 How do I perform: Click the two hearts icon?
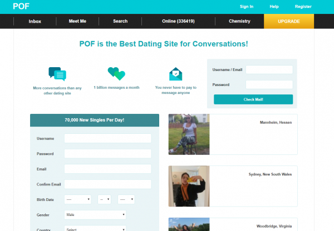(116, 74)
